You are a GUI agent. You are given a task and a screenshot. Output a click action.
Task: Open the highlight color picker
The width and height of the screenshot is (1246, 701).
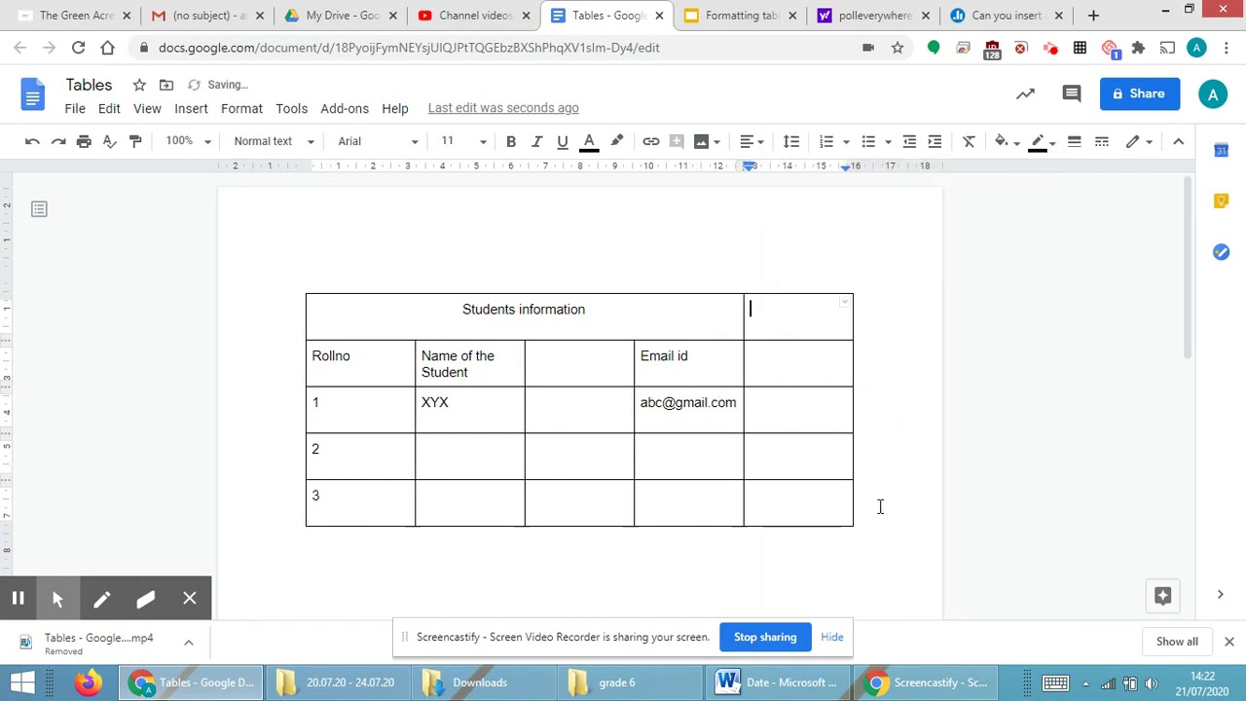coord(616,142)
